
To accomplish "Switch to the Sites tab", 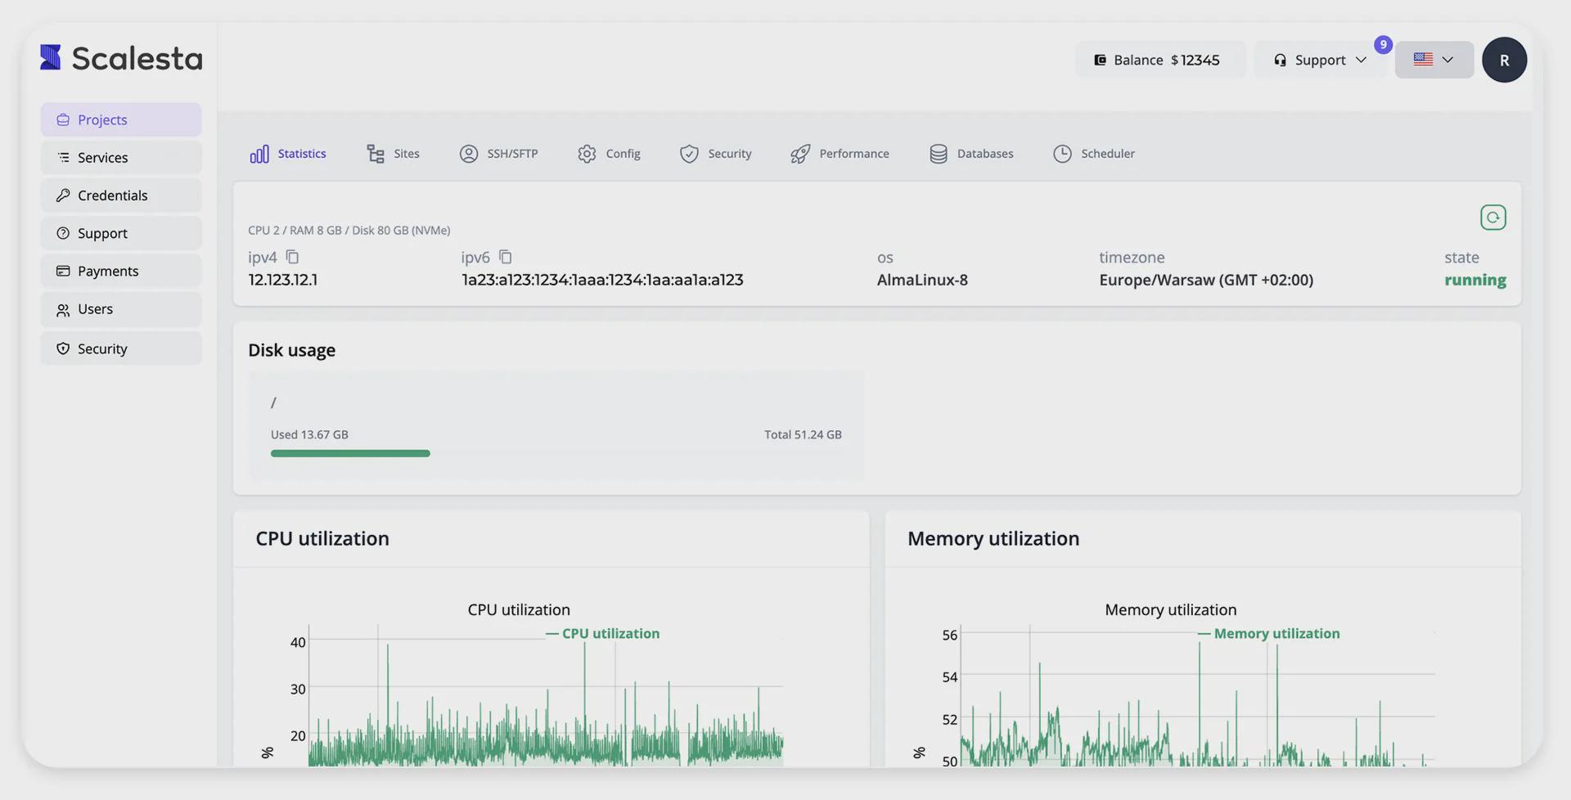I will tap(393, 154).
